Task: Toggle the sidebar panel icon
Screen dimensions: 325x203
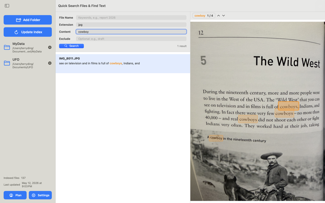Action: tap(7, 6)
